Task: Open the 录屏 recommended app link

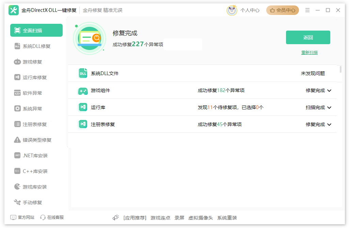Action: (179, 218)
